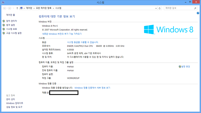Expand the address bar history dropdown

pos(156,8)
